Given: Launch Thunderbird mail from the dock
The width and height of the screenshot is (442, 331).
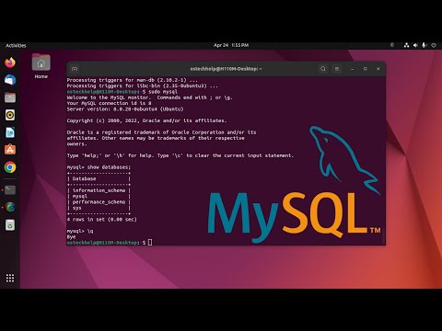Looking at the screenshot, I should coord(10,80).
